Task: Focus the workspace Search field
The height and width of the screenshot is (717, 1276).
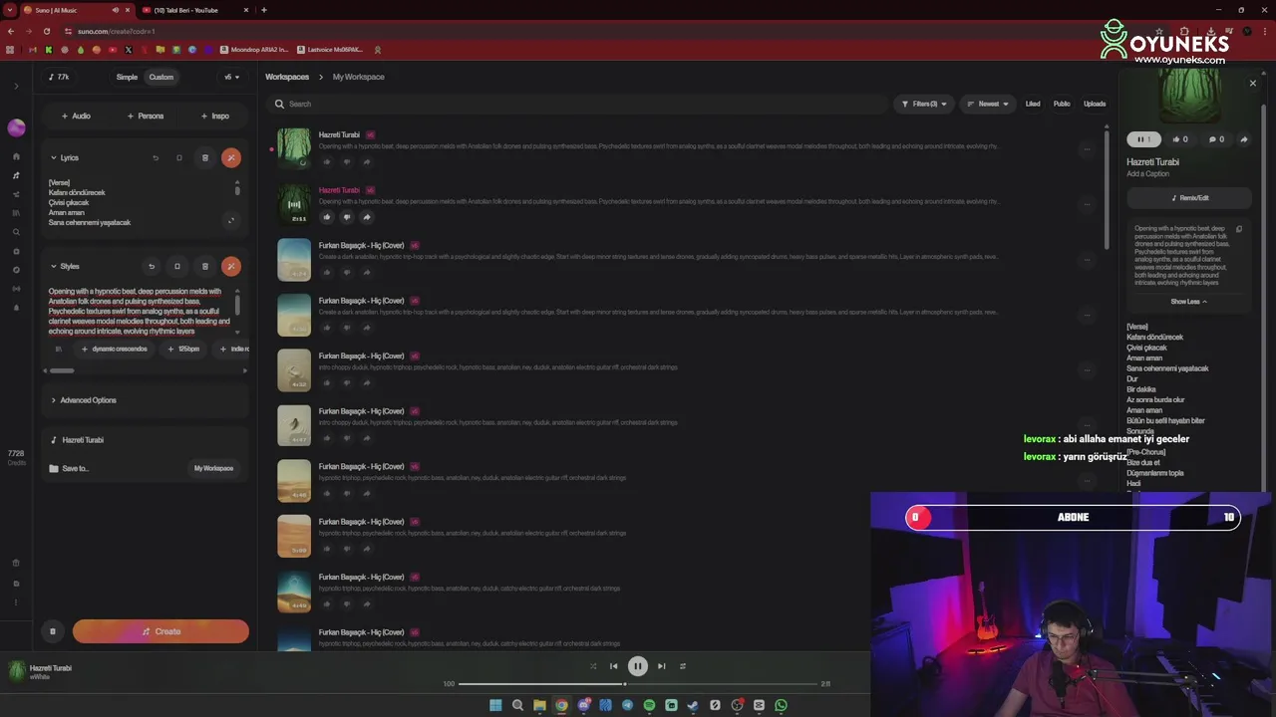Action: (578, 104)
